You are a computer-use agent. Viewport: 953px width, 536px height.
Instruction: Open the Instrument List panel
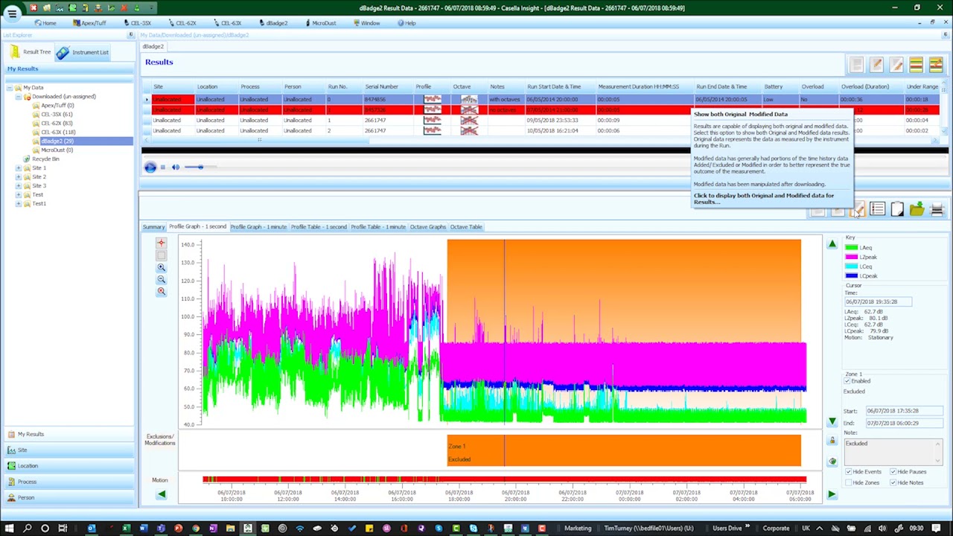(x=84, y=52)
